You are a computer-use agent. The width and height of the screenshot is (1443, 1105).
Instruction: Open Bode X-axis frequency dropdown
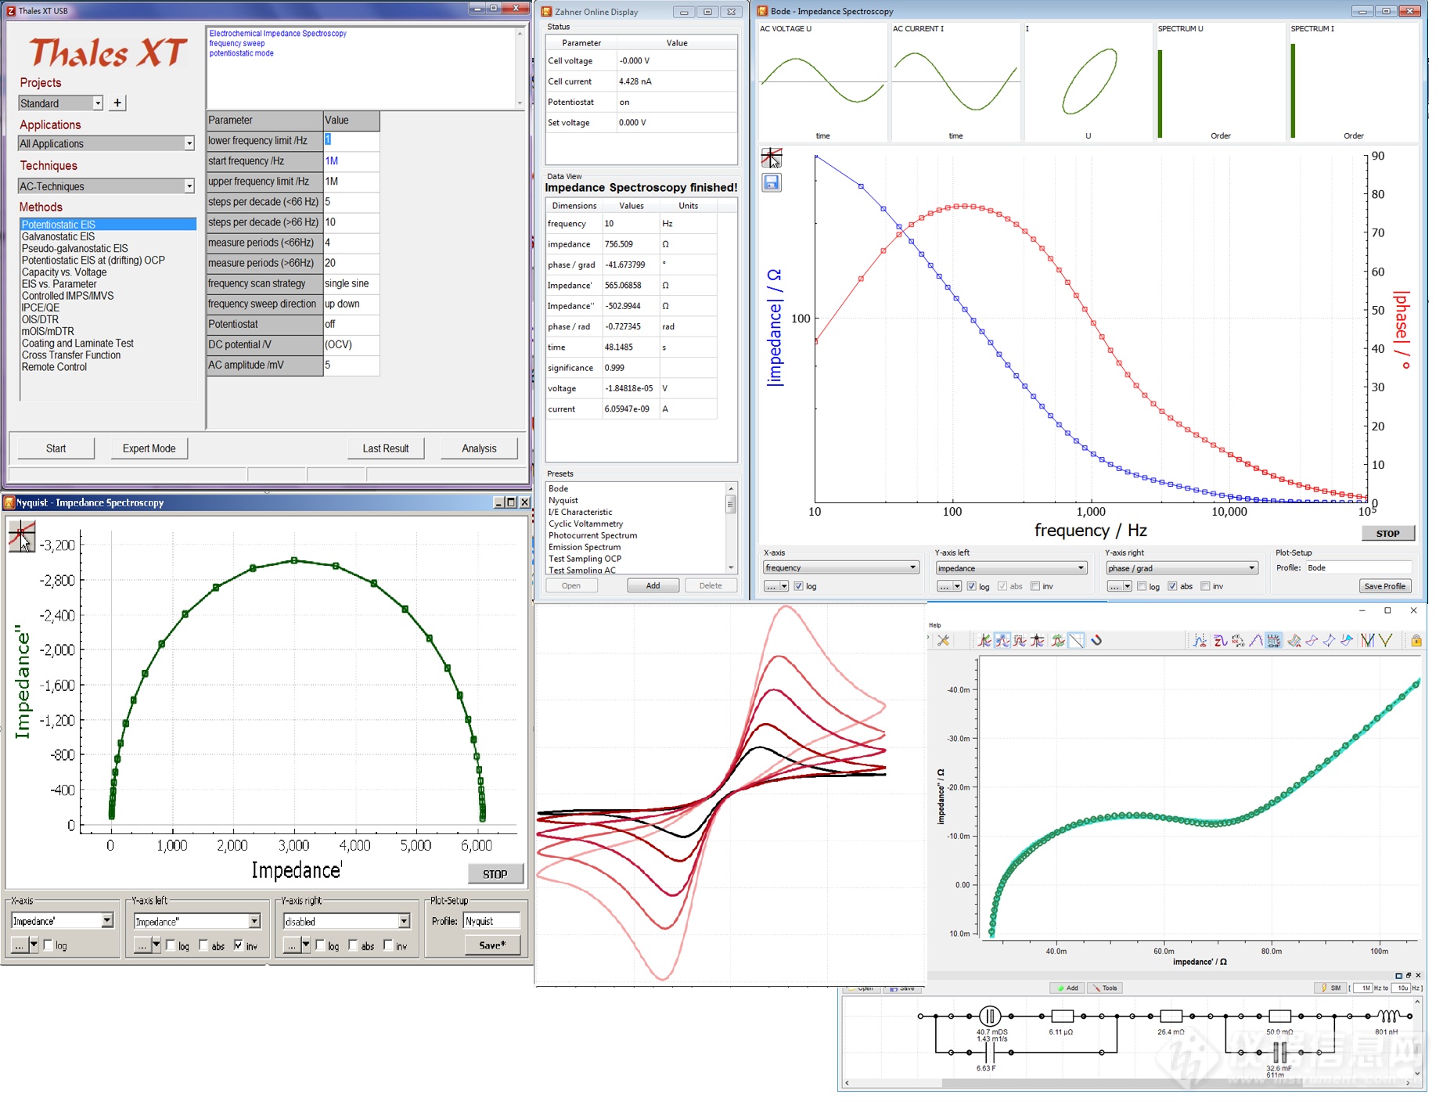pyautogui.click(x=840, y=567)
